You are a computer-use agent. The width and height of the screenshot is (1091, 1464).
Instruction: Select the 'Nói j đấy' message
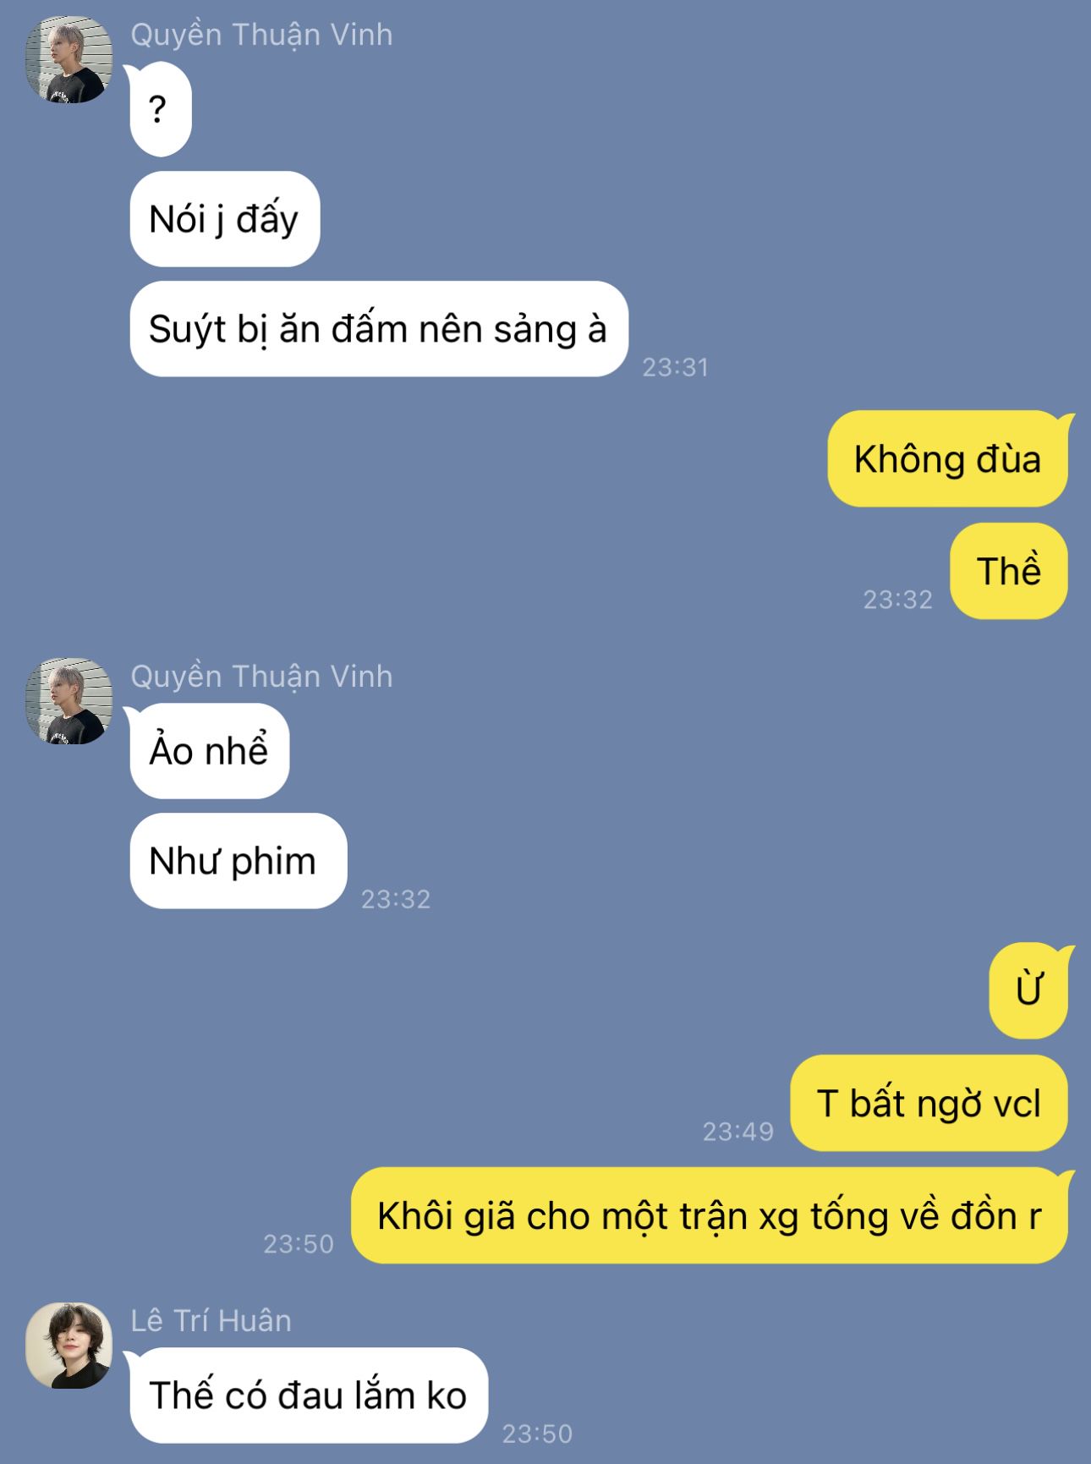[224, 219]
